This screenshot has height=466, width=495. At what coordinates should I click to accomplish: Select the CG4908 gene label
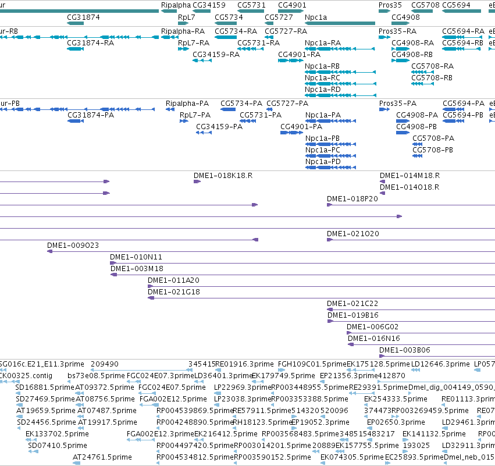(405, 17)
